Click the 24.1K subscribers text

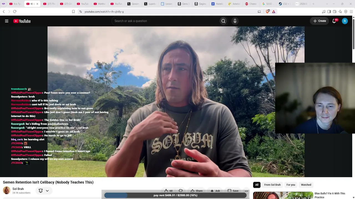pyautogui.click(x=21, y=193)
